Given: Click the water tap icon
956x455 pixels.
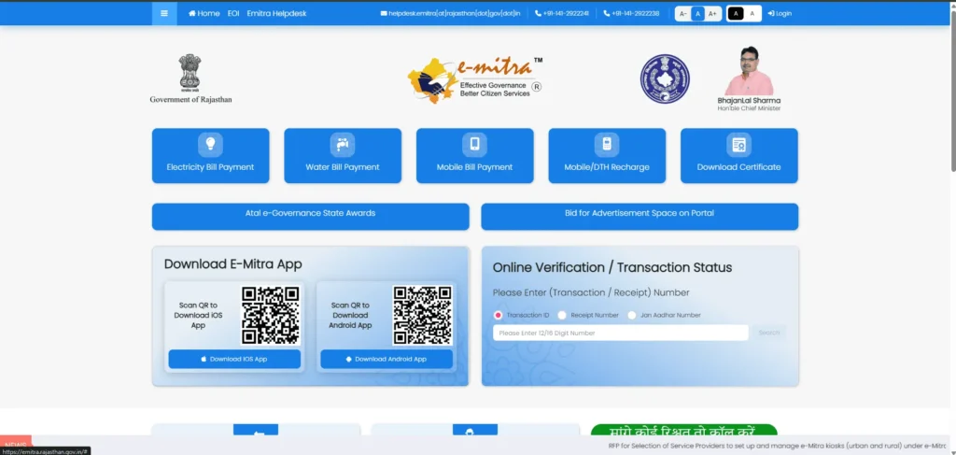Looking at the screenshot, I should (x=343, y=145).
